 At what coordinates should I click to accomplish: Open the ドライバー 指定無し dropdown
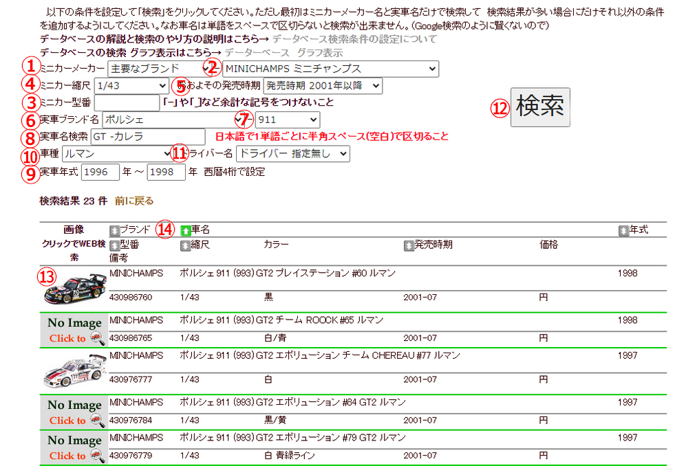(293, 154)
